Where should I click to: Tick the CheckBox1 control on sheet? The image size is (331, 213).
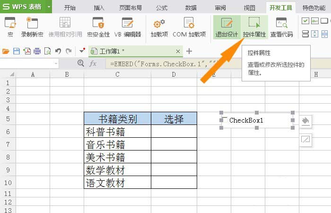[225, 120]
